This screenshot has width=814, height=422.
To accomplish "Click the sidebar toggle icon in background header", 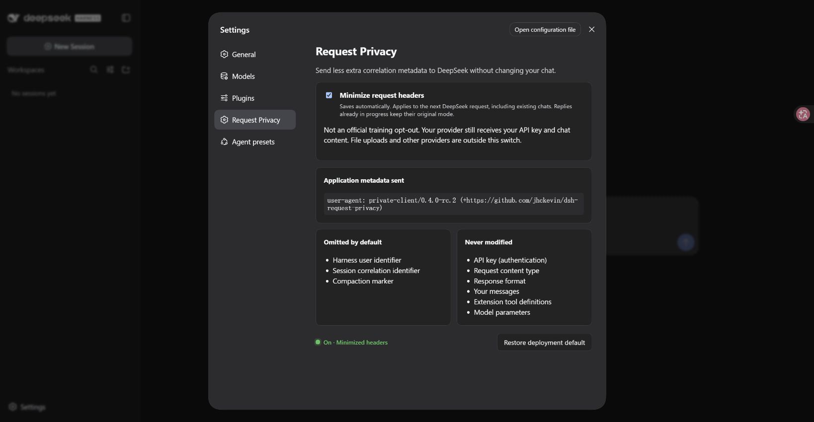I will pyautogui.click(x=126, y=18).
